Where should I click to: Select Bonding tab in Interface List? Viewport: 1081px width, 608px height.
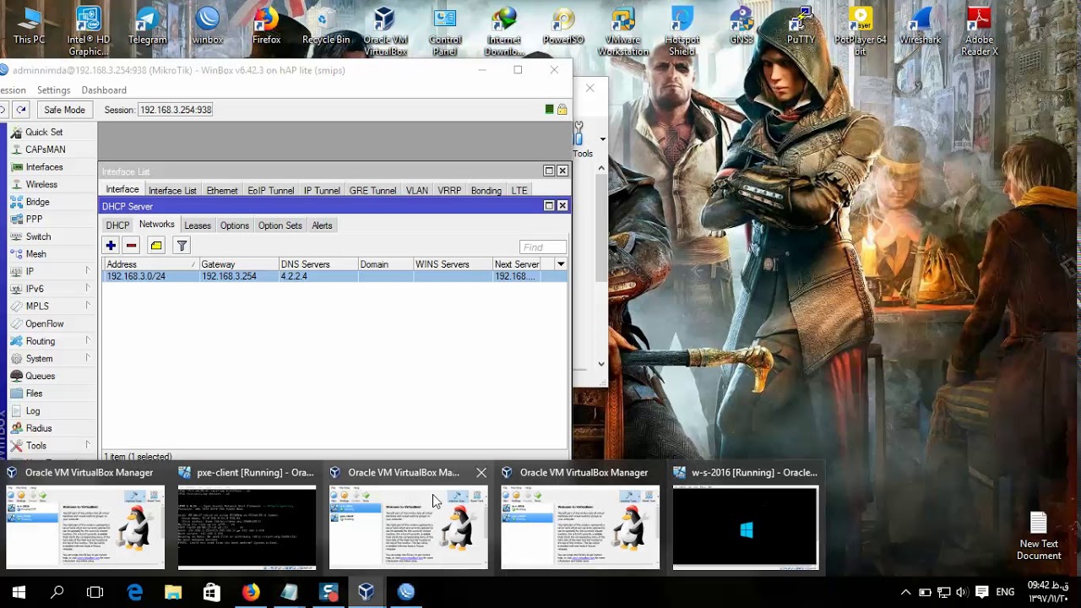(x=486, y=191)
